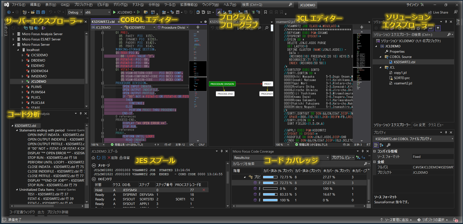Open the プログラム ビュー view dropdown
The image size is (463, 224).
tap(343, 157)
